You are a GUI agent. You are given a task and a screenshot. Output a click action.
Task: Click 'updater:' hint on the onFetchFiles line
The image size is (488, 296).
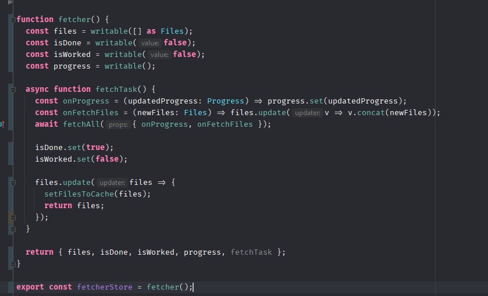pyautogui.click(x=308, y=113)
